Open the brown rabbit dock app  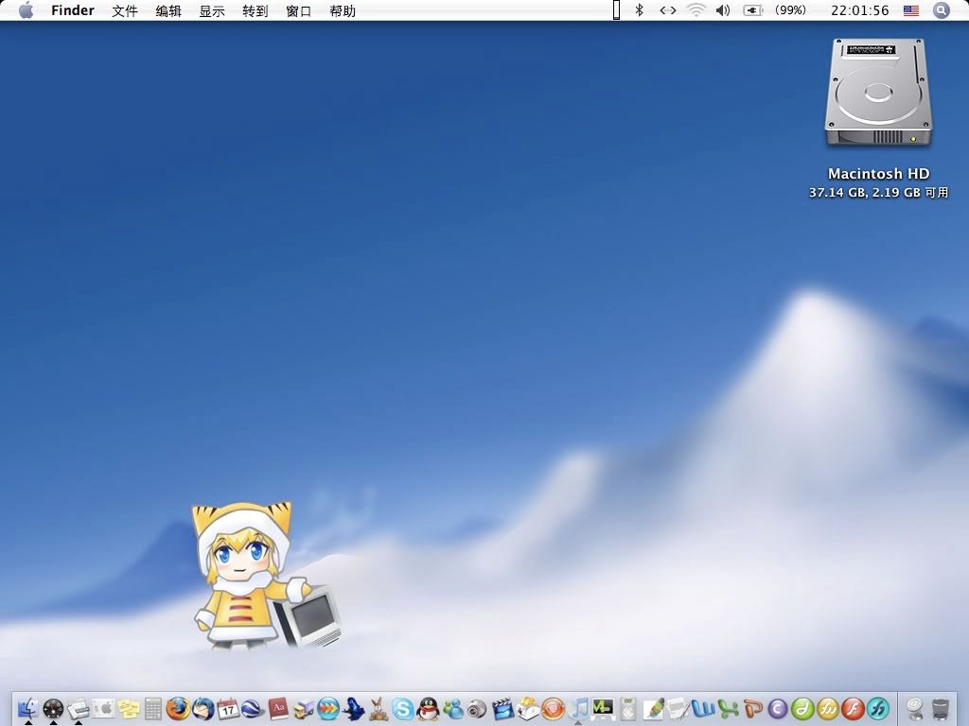pos(379,709)
